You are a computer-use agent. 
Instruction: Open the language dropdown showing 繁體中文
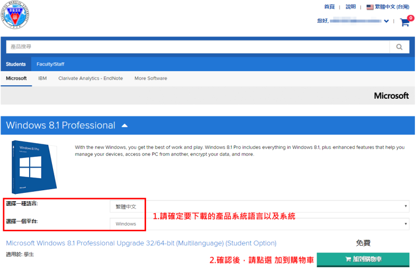(259, 206)
